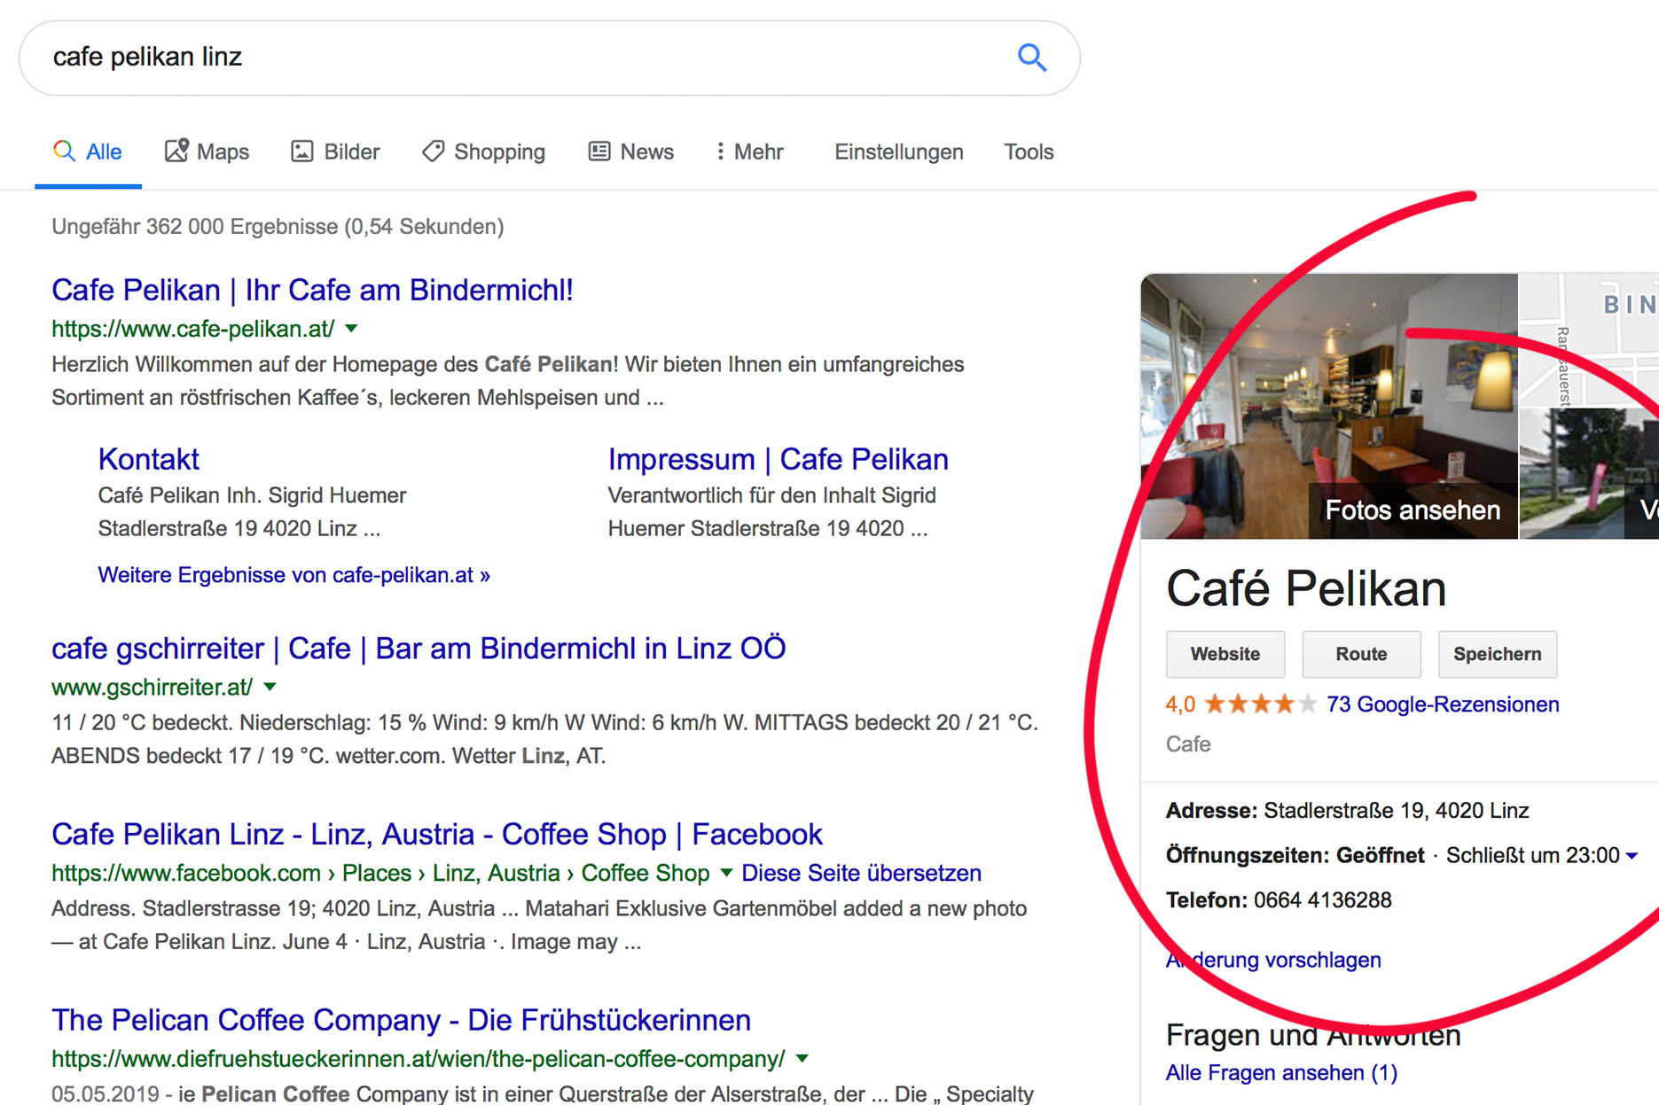Click inside the search input field
The image size is (1659, 1105).
click(x=514, y=58)
